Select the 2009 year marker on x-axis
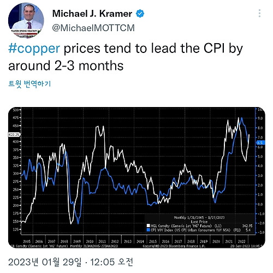The width and height of the screenshot is (273, 273). pyautogui.click(x=77, y=241)
